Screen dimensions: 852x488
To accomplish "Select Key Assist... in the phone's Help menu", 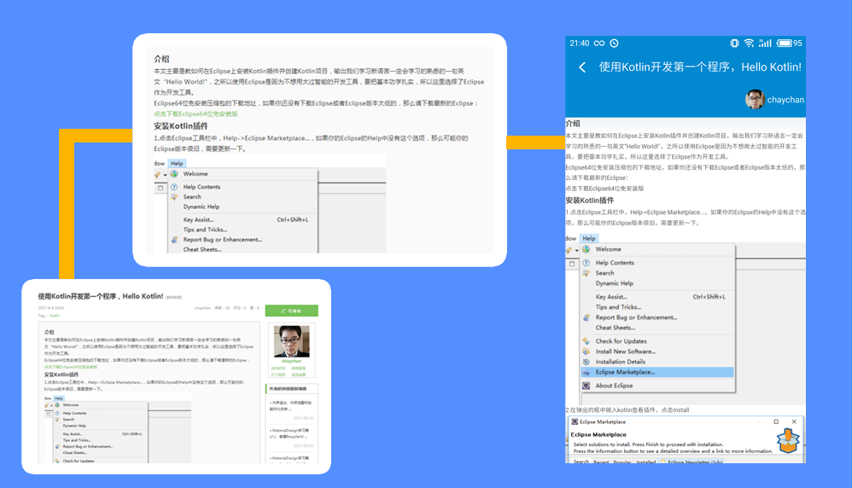I will [x=611, y=297].
